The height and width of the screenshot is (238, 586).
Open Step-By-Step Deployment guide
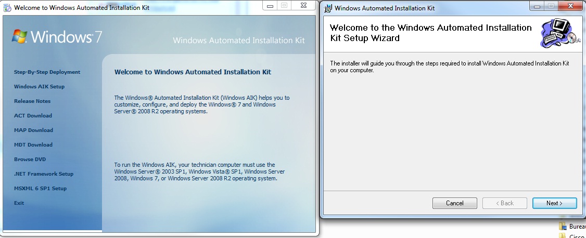click(47, 72)
